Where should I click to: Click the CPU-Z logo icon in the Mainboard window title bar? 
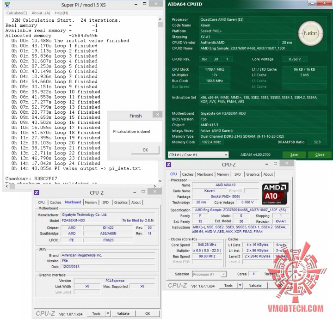click(x=37, y=192)
